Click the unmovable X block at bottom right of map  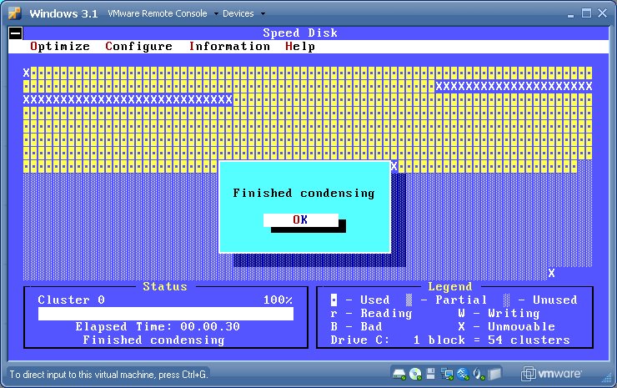551,273
